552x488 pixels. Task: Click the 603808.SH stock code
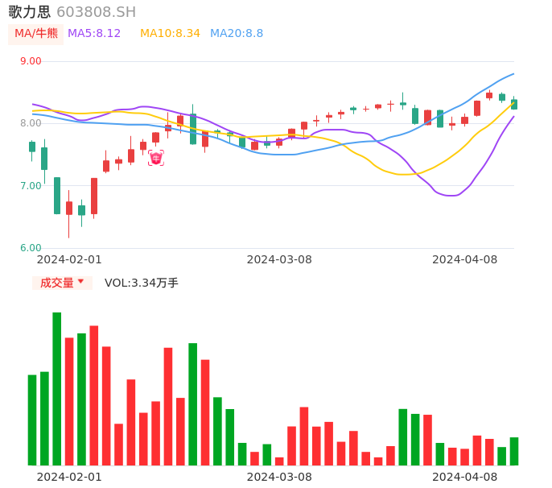point(96,12)
